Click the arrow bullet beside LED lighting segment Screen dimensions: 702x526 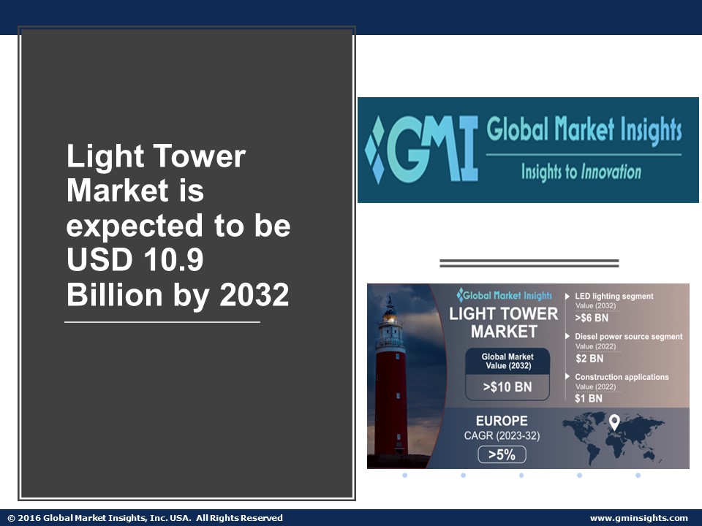coord(570,297)
